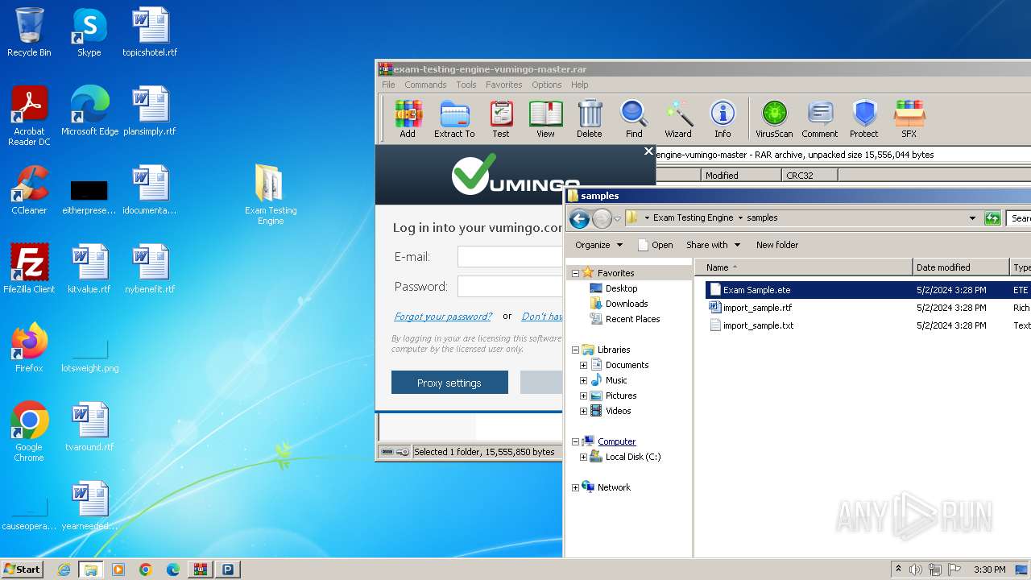Show archive Info in WinRAR
Image resolution: width=1031 pixels, height=580 pixels.
[723, 118]
